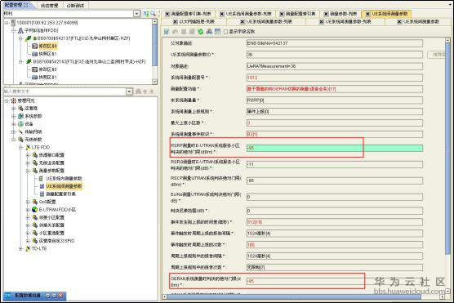Click the form's vertical scrollbar up arrow
This screenshot has width=454, height=303.
coord(447,40)
